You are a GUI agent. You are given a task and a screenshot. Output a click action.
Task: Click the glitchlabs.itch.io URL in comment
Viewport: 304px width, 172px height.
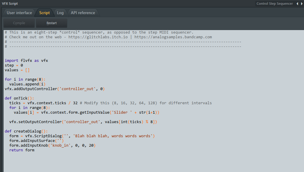pyautogui.click(x=98, y=37)
